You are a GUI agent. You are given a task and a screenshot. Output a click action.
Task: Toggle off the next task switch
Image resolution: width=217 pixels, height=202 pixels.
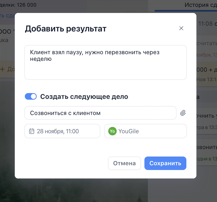[31, 97]
